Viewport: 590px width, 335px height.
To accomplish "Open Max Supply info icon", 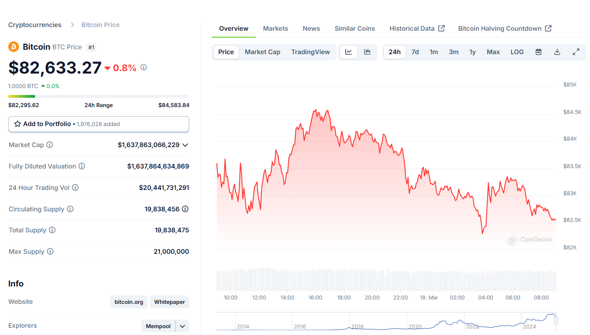I will pos(50,251).
